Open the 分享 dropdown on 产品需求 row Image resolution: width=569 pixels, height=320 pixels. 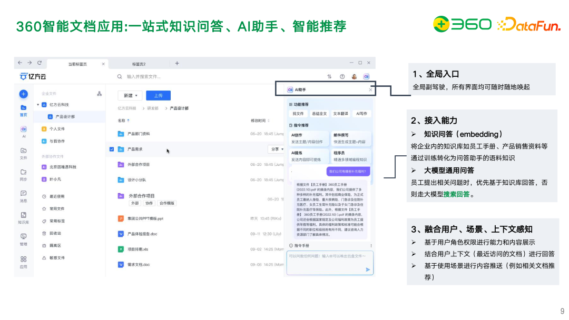point(276,149)
